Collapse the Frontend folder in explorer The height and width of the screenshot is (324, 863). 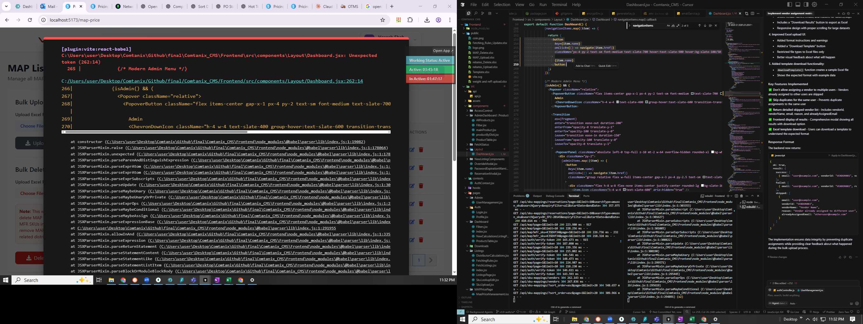(x=463, y=24)
